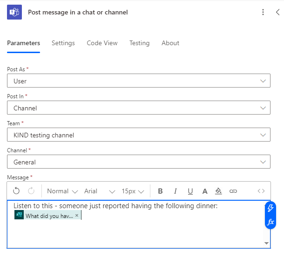Open dynamic content with lightning icon
284x258 pixels.
(x=270, y=208)
